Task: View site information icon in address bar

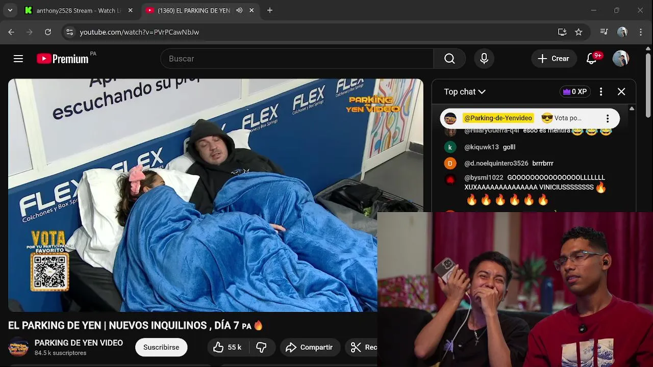Action: pyautogui.click(x=69, y=32)
